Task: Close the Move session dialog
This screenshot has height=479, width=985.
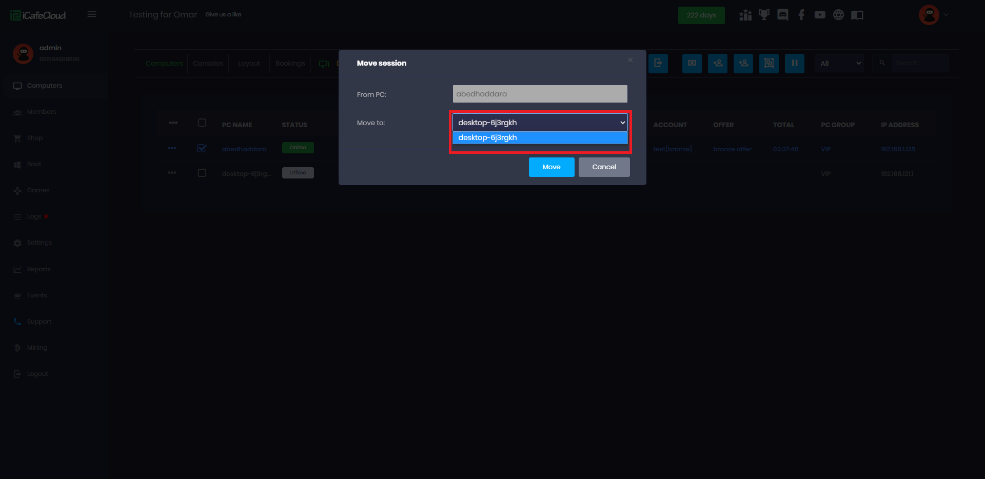Action: (630, 60)
